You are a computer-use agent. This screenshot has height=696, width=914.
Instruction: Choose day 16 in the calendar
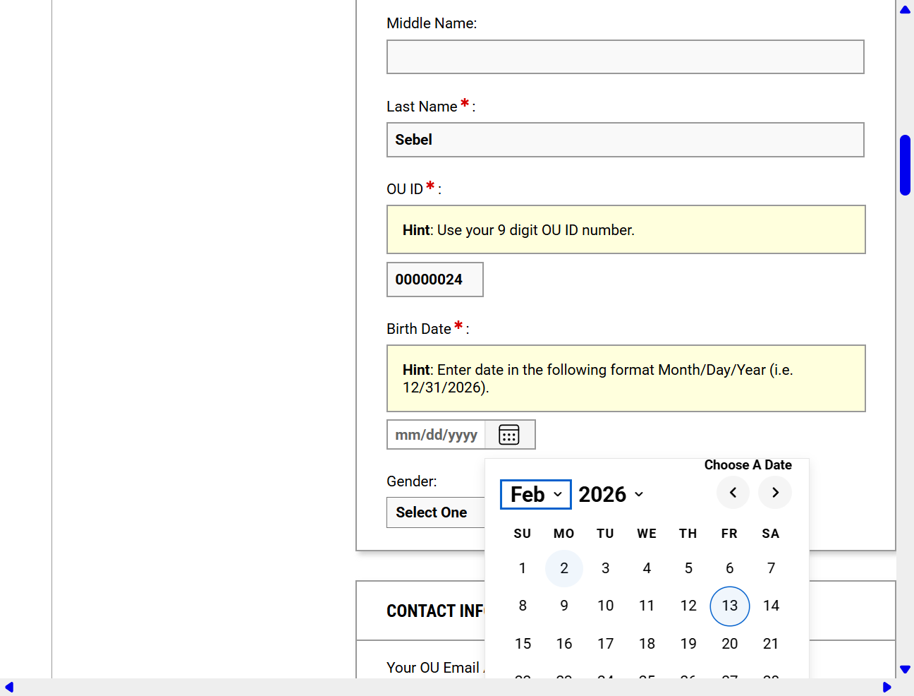pos(564,644)
